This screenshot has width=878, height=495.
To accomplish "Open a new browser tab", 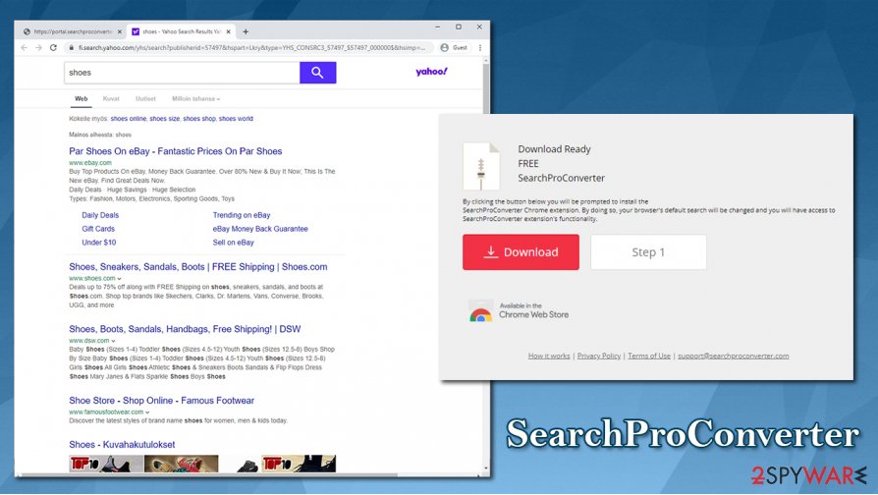I will [x=246, y=31].
